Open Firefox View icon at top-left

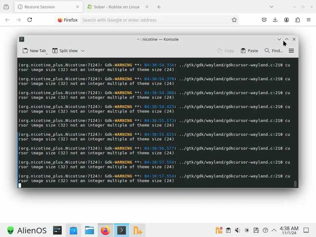coord(6,7)
